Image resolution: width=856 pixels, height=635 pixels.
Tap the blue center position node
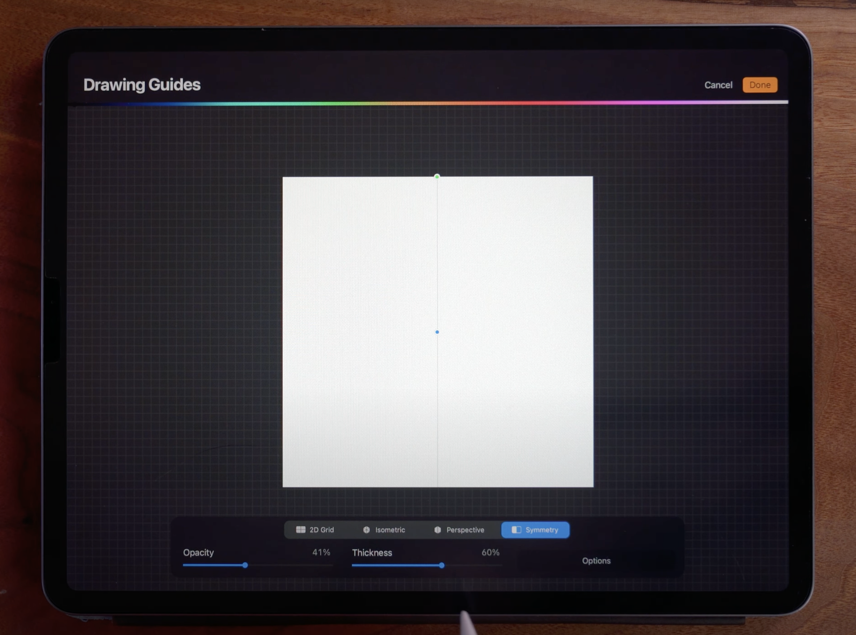[x=437, y=332]
